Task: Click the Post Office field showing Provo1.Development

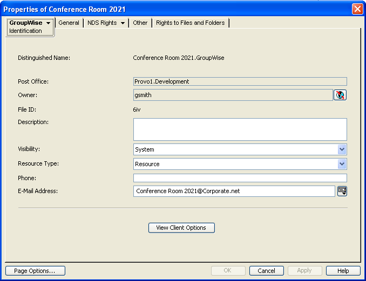Action: pyautogui.click(x=240, y=81)
